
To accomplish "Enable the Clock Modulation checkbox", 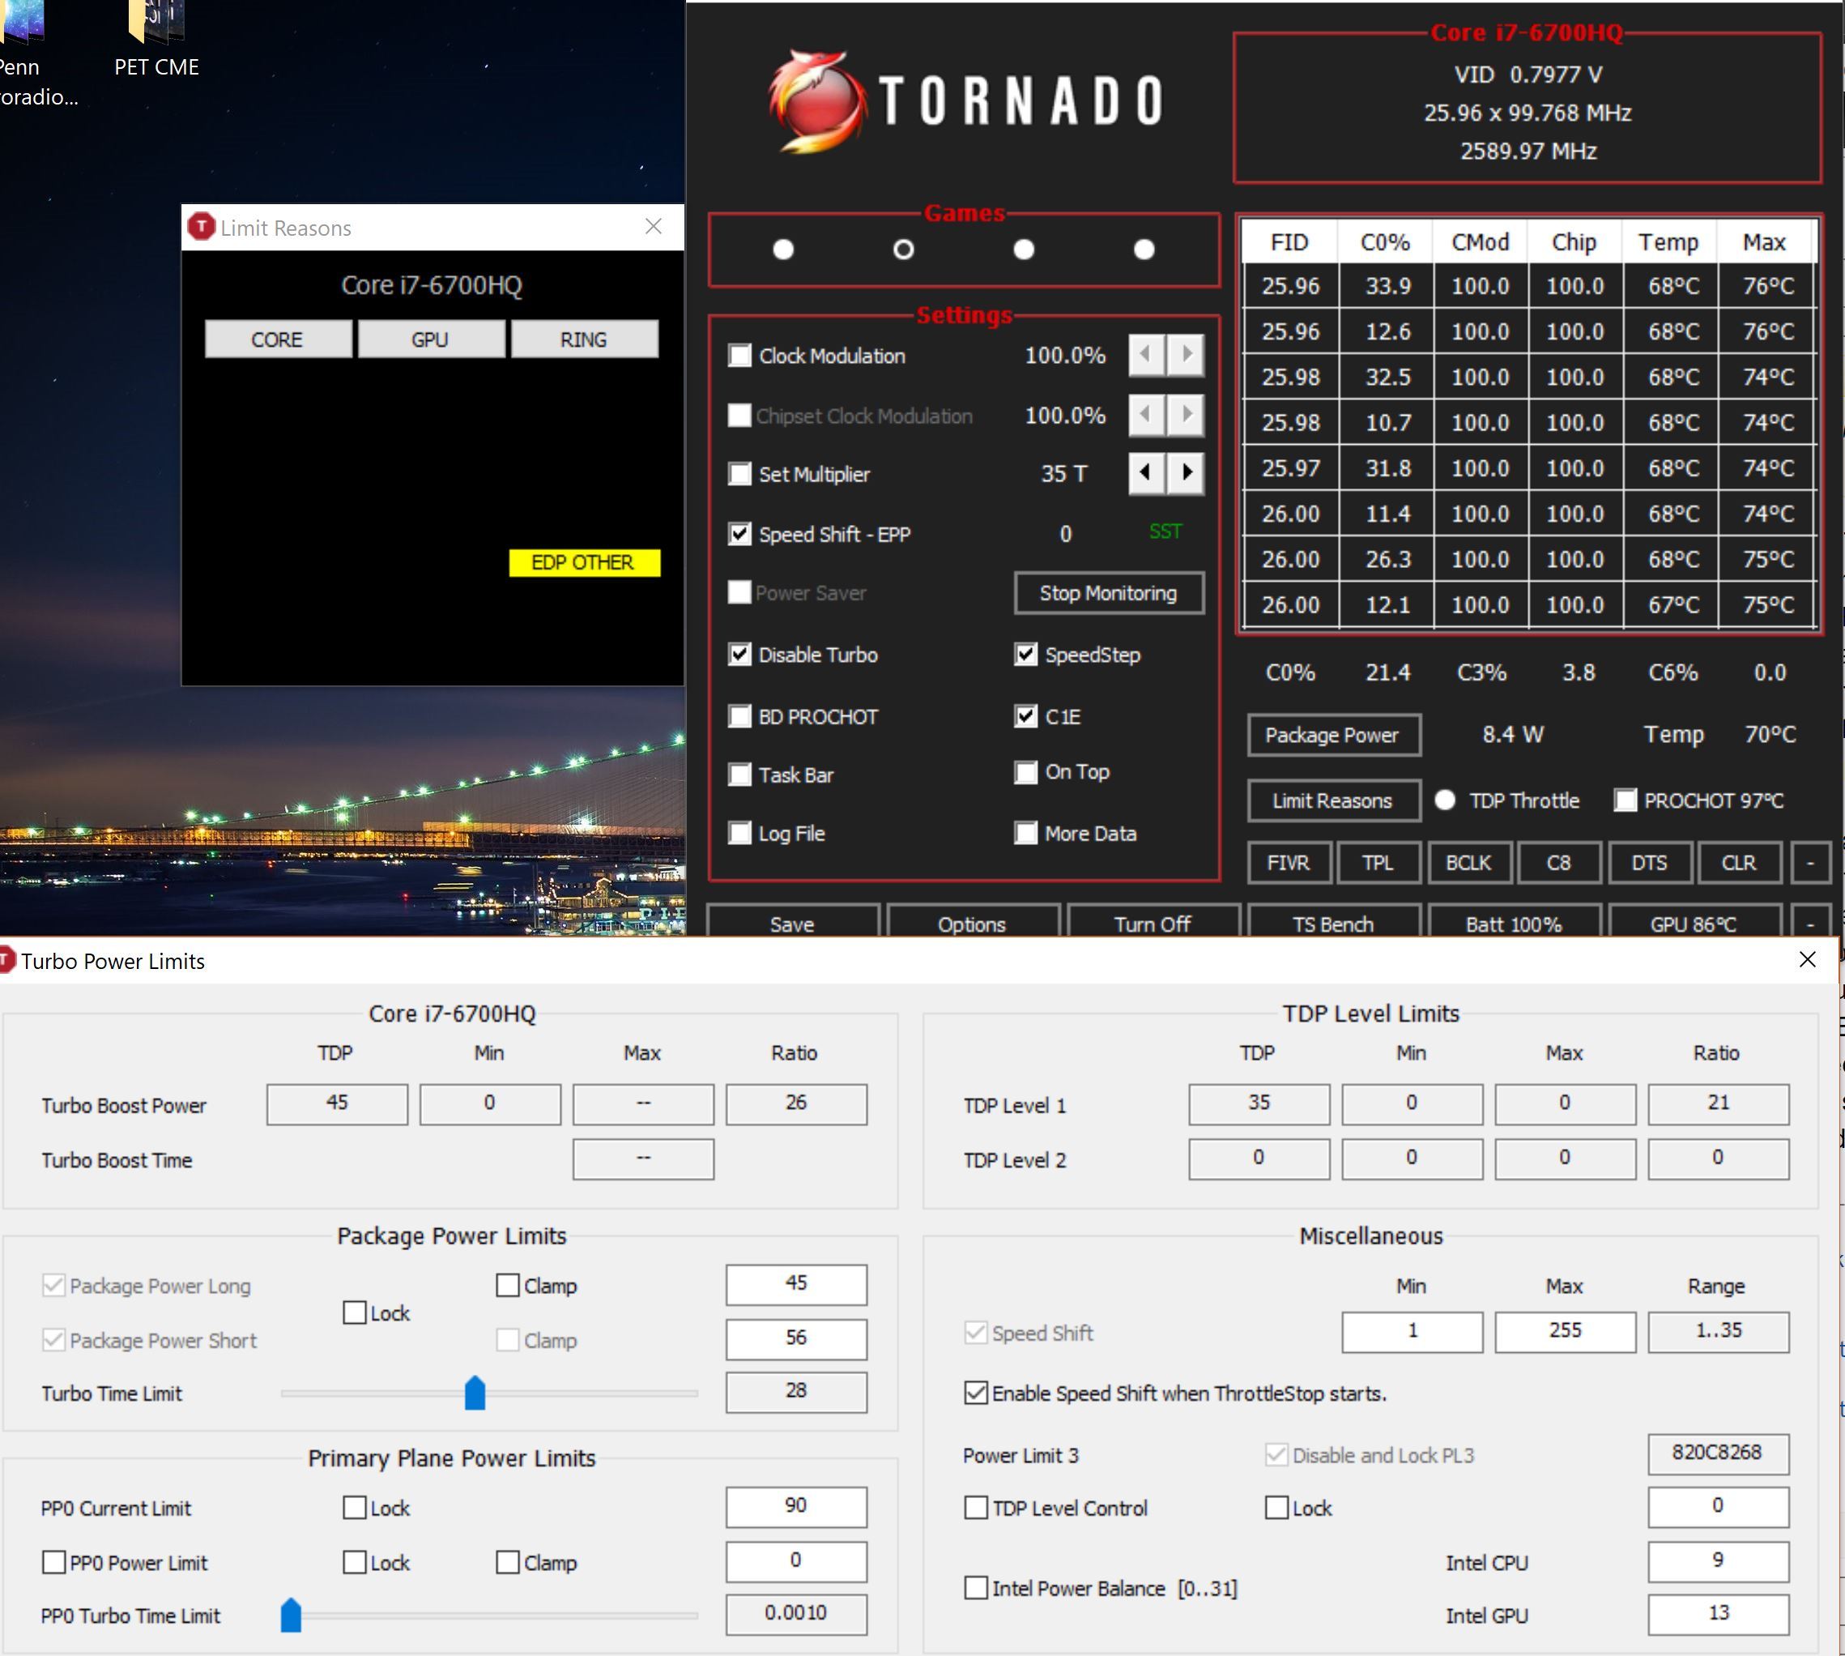I will coord(740,356).
